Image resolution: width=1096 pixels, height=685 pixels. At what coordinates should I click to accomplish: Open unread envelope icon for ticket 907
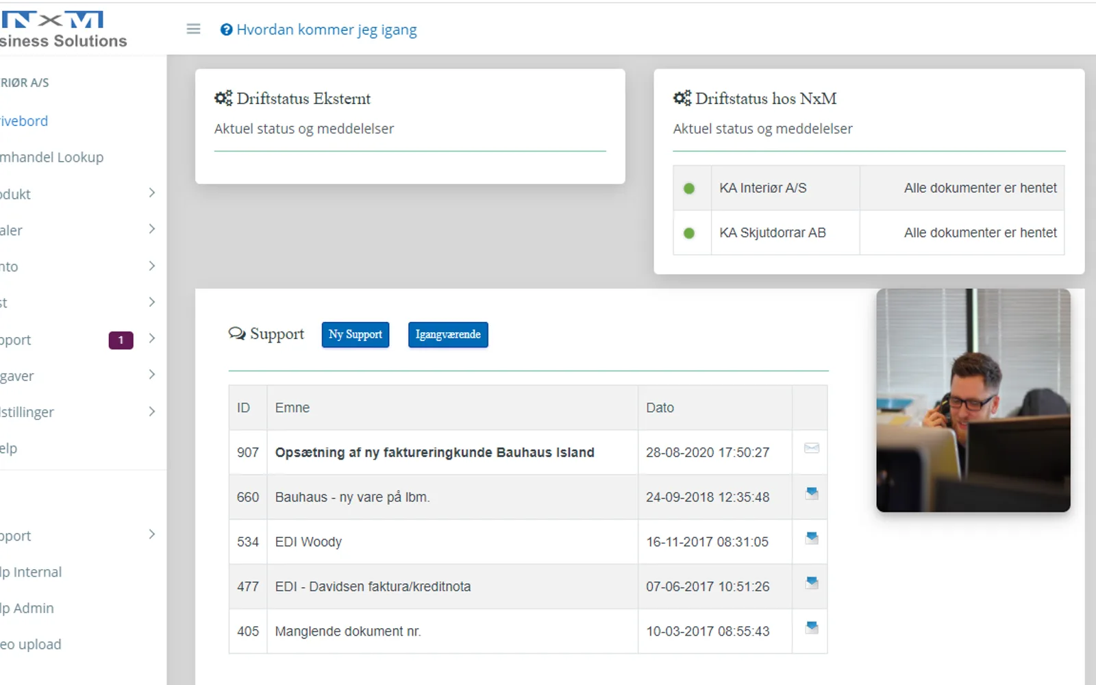[812, 448]
